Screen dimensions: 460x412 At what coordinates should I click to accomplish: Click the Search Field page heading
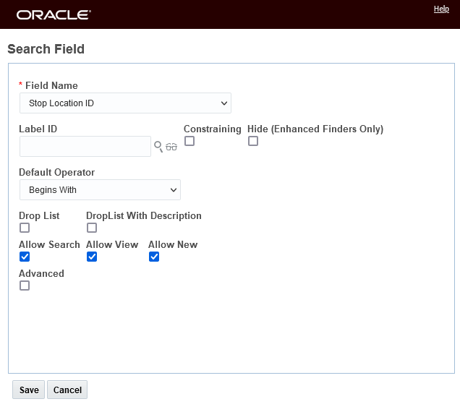46,49
